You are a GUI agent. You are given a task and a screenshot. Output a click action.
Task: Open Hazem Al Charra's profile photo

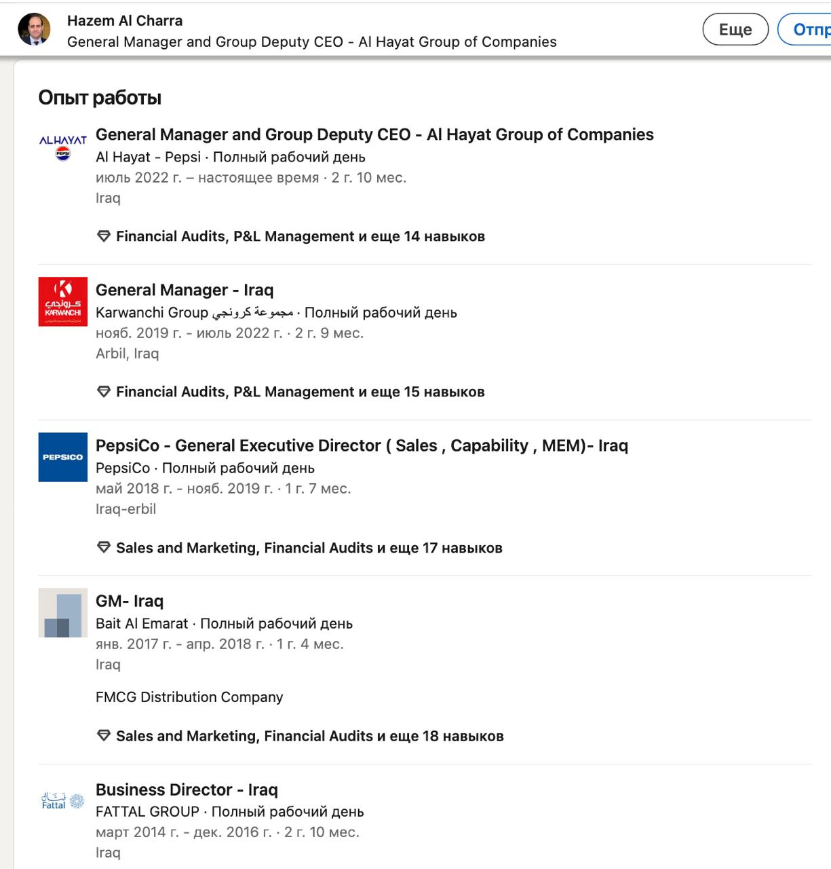(x=34, y=30)
